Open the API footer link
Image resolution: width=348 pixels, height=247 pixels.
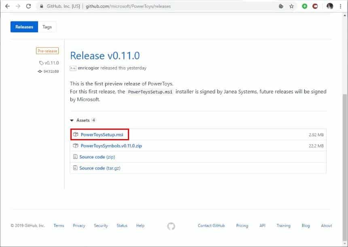pyautogui.click(x=262, y=226)
